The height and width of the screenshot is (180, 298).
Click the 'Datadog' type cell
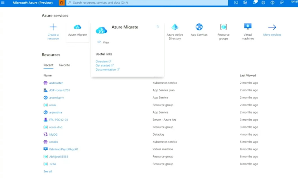tap(158, 134)
